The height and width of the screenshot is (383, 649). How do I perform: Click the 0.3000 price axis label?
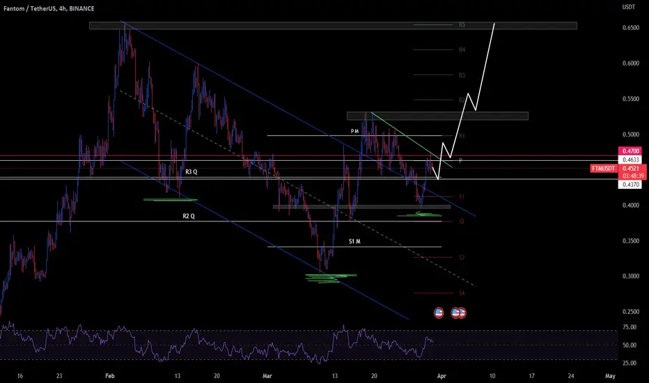coord(631,276)
